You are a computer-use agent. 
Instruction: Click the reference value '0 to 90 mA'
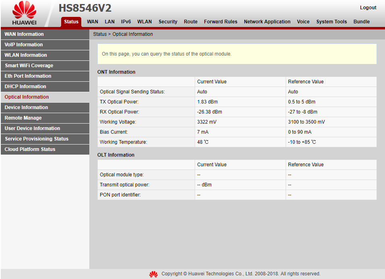coord(300,132)
